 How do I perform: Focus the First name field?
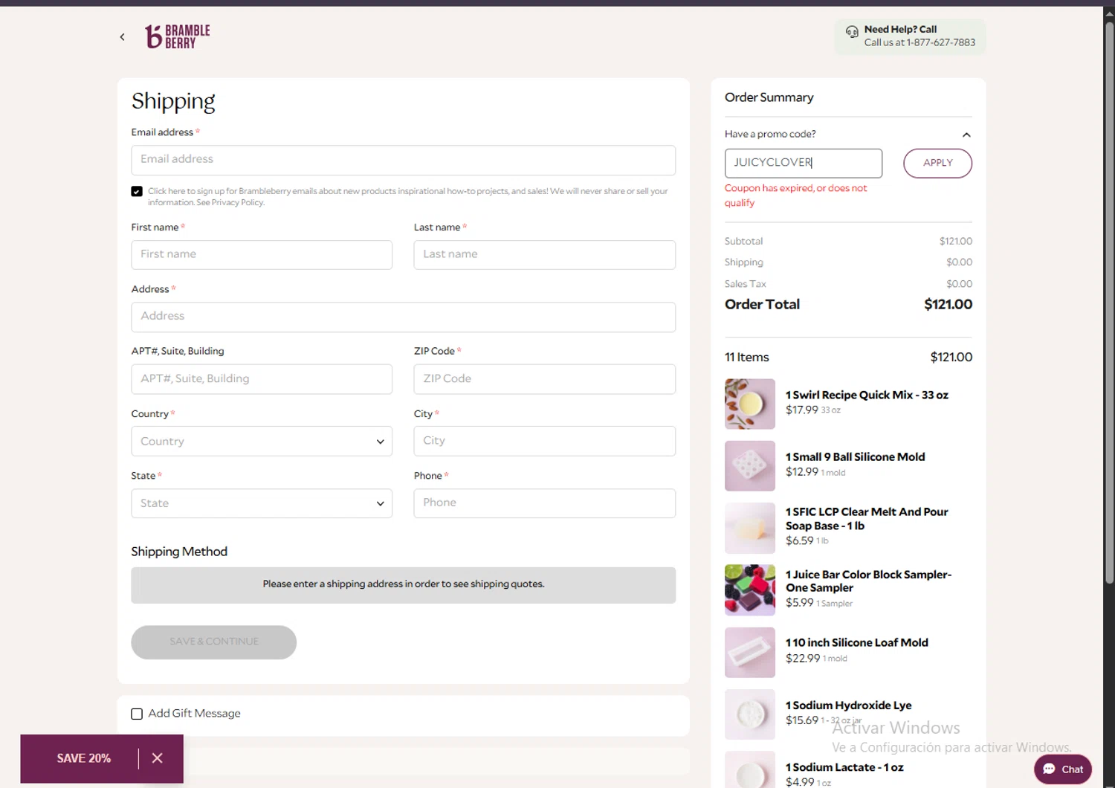coord(262,254)
